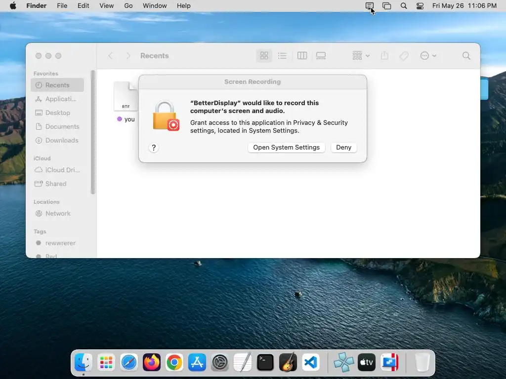This screenshot has height=379, width=506.
Task: Open the Apple menu
Action: pos(13,6)
